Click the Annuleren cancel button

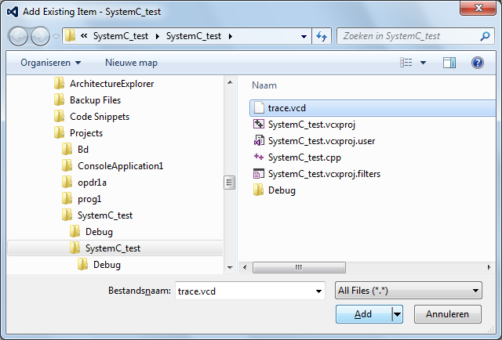447,314
